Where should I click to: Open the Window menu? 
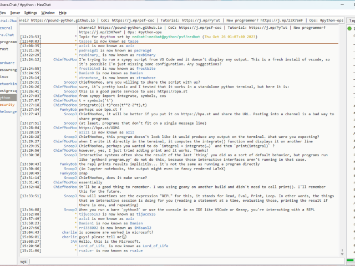click(x=48, y=12)
